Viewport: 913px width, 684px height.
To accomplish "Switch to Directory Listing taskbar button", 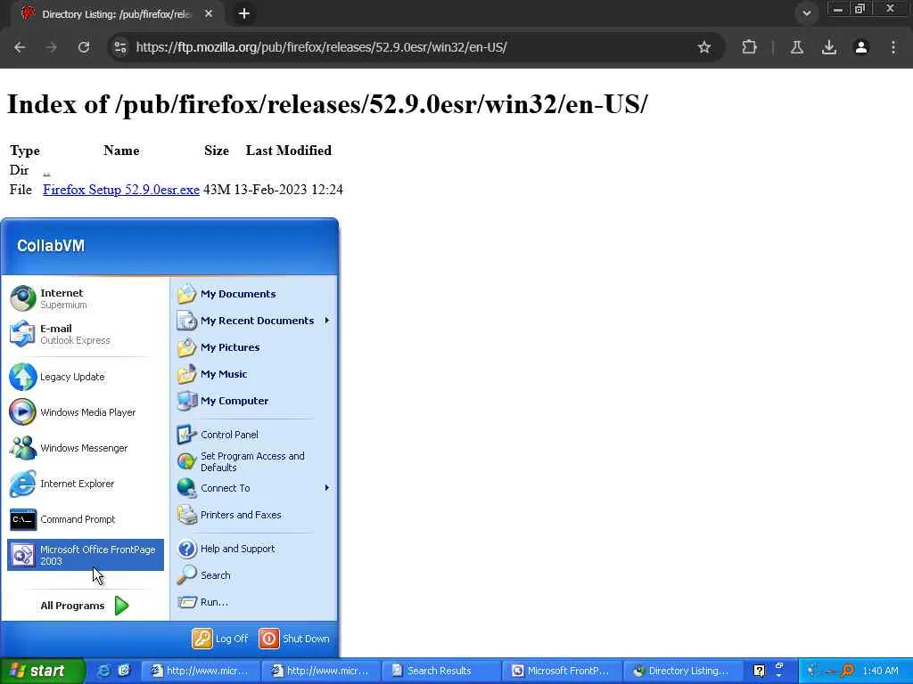I will click(681, 671).
